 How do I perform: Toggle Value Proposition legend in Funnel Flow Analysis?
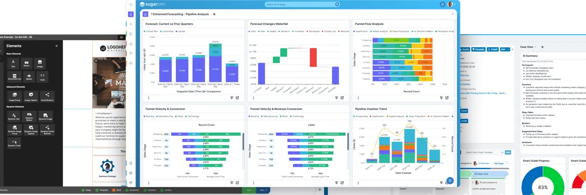tap(400, 32)
